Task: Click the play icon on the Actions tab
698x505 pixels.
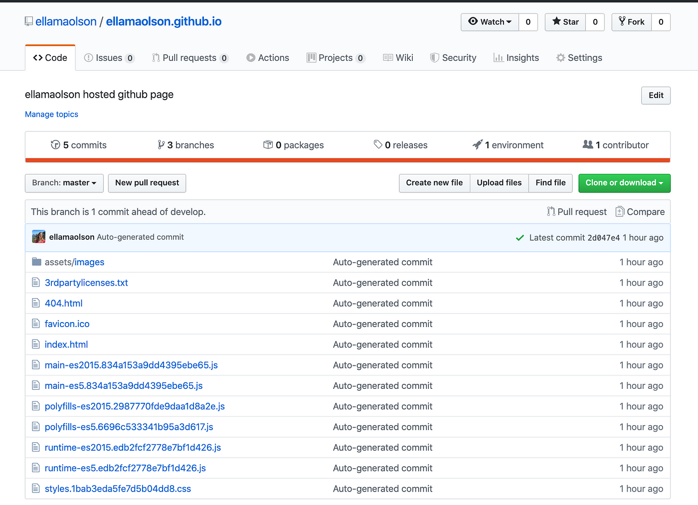Action: coord(251,58)
